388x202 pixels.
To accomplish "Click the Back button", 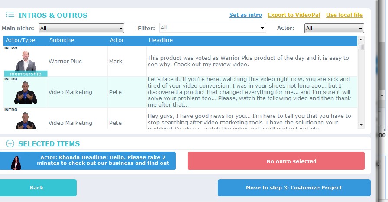I will pos(37,188).
